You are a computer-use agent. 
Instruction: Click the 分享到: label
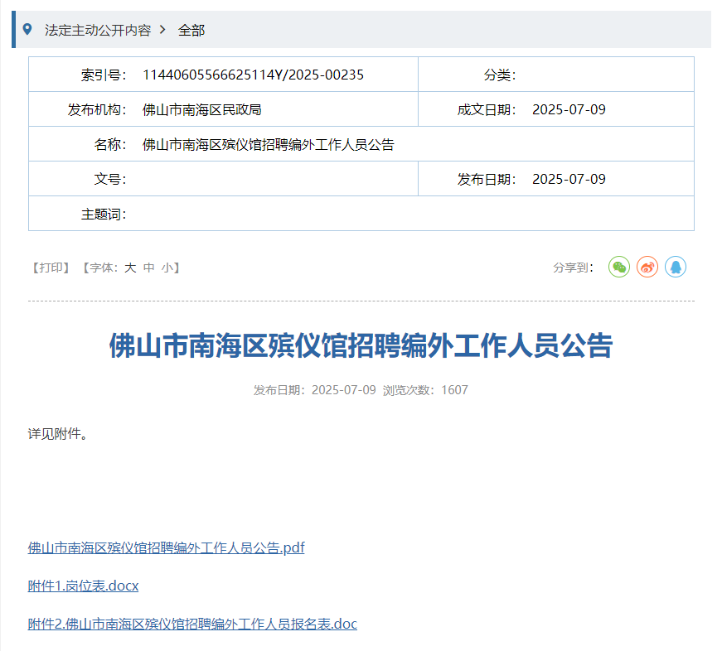coord(574,268)
